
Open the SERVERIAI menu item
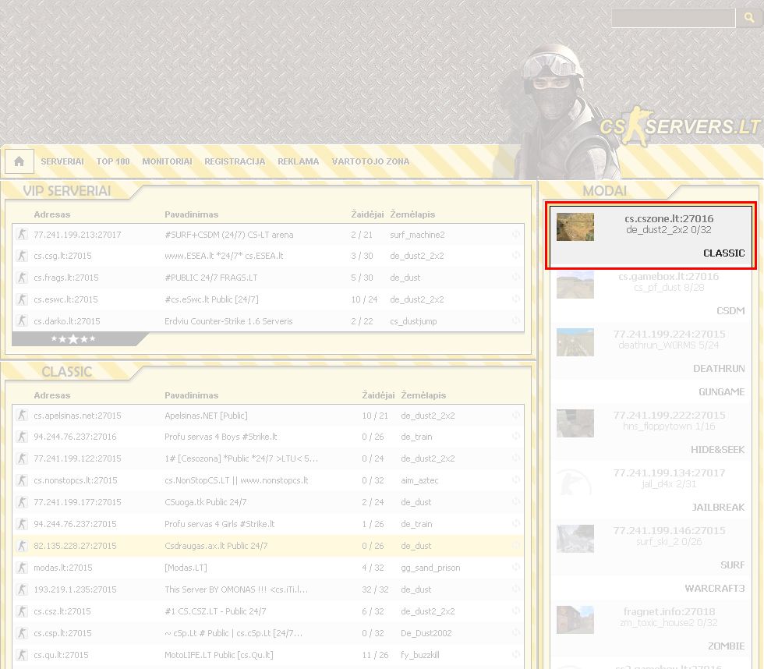click(62, 161)
